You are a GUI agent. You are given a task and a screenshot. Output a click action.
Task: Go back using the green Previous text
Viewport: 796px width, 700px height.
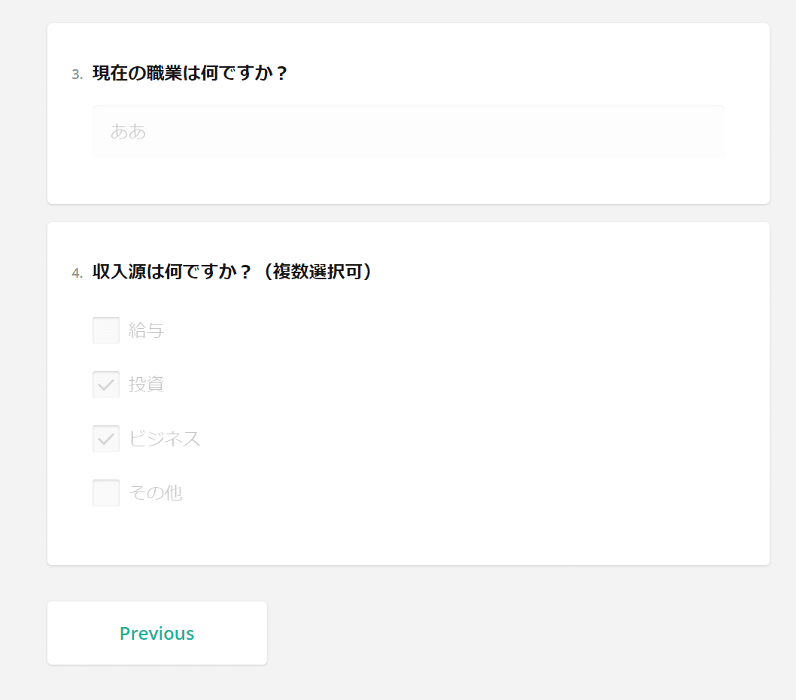[x=157, y=634]
